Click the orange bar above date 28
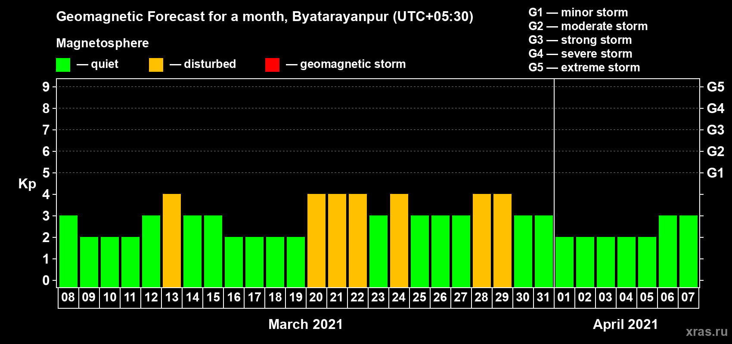The height and width of the screenshot is (344, 732). pyautogui.click(x=482, y=240)
